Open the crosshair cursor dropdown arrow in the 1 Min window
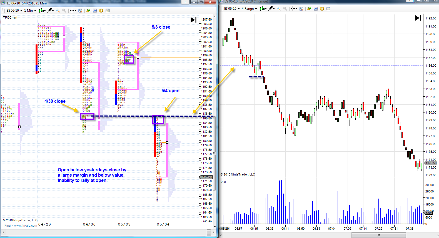Screen dimensions: 439x238 (x=76, y=11)
